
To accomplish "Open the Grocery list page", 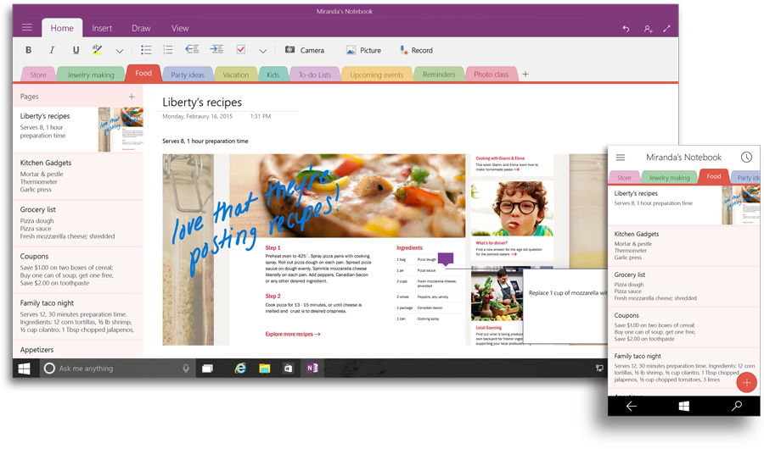I will (39, 209).
